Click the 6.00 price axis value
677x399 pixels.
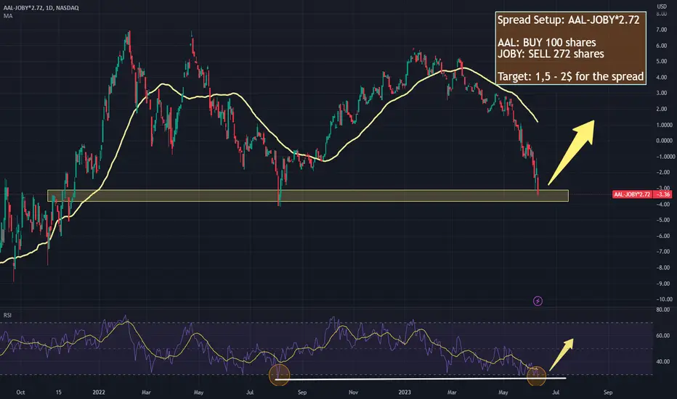pyautogui.click(x=662, y=46)
